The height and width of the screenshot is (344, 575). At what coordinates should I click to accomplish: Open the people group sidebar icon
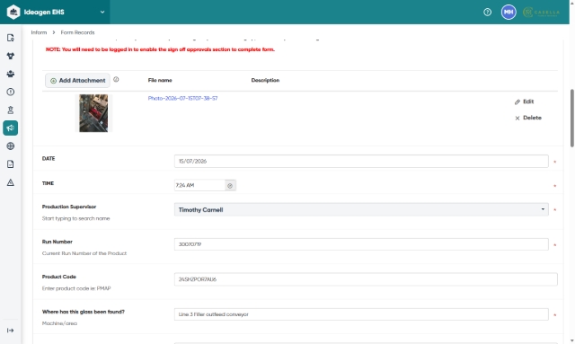(x=10, y=74)
